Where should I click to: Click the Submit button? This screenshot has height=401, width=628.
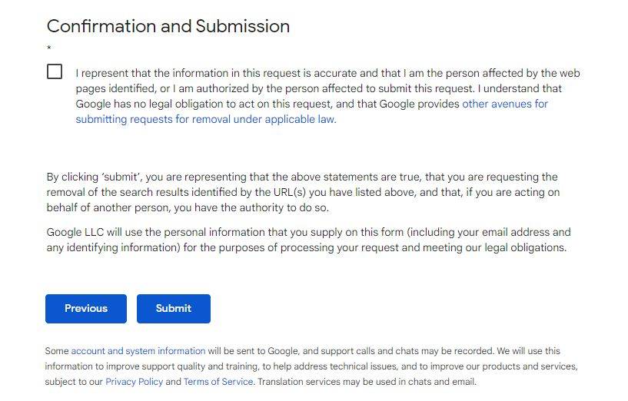173,308
